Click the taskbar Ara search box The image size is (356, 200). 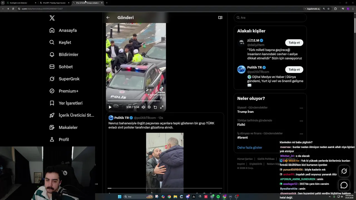coord(139,197)
